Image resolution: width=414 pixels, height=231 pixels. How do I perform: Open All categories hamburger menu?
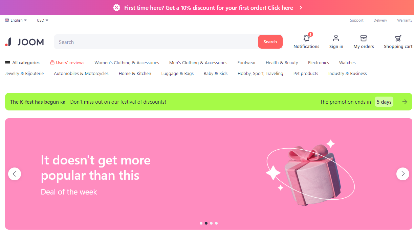click(7, 63)
